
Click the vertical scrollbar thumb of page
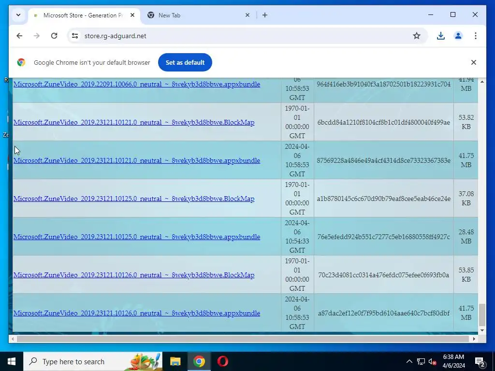pos(482,314)
